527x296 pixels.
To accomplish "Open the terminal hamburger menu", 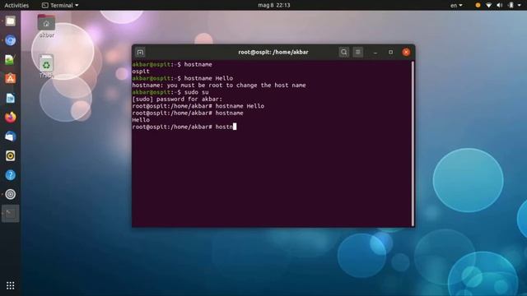I will pyautogui.click(x=358, y=52).
